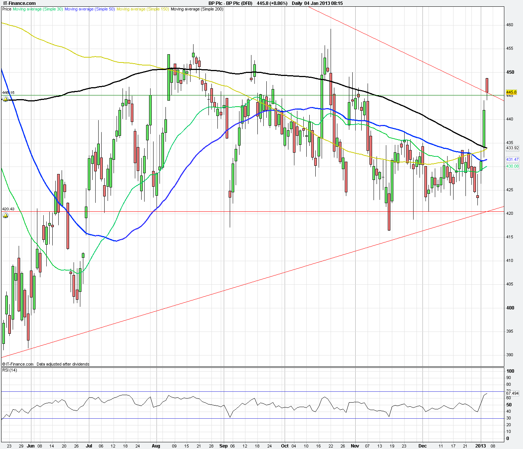Select the Moving average (Simple 200) legend entry
This screenshot has height=449, width=523.
click(x=197, y=9)
